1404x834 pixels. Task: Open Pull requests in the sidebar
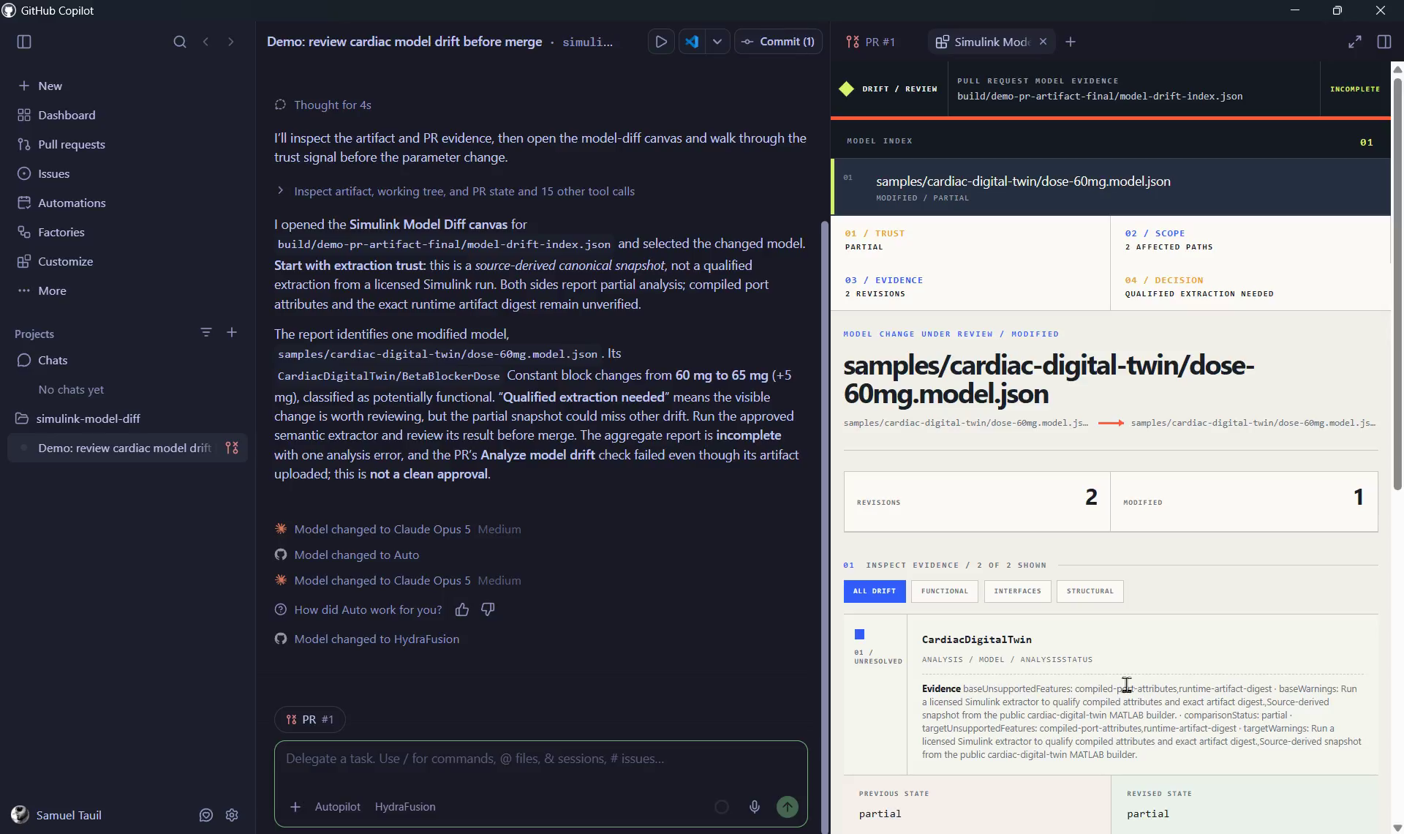[127, 144]
